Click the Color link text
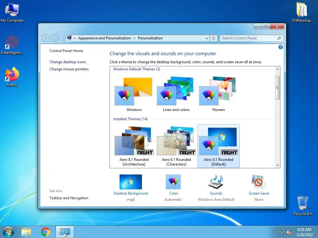 [173, 193]
